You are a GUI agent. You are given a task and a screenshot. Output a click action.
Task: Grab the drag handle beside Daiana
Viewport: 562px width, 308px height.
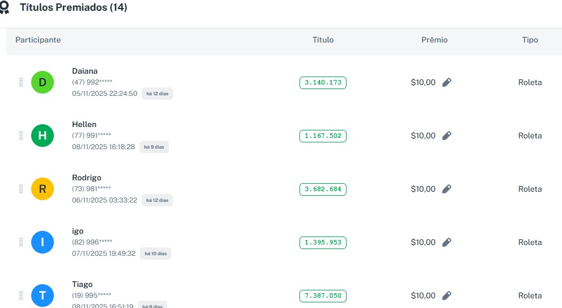pyautogui.click(x=21, y=82)
